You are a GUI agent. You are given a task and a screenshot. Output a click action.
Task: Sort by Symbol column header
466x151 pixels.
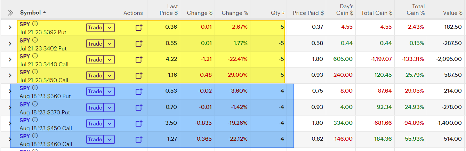33,13
